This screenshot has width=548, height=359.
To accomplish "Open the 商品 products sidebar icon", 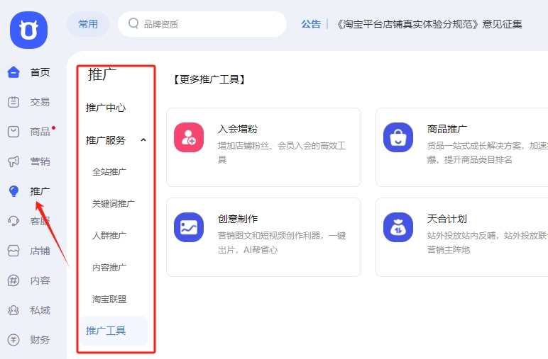I will pos(13,132).
